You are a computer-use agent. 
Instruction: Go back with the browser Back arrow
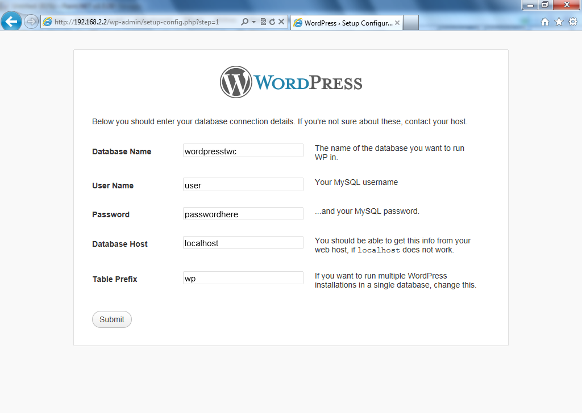click(x=11, y=22)
